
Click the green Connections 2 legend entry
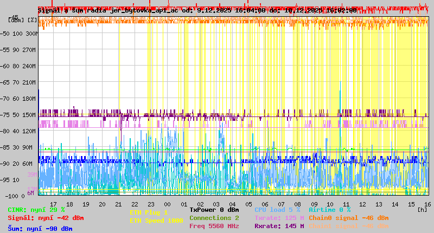(x=214, y=218)
